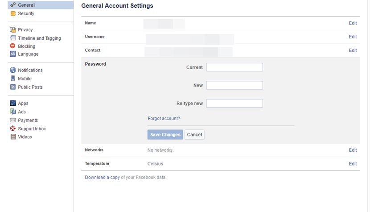The width and height of the screenshot is (379, 212).
Task: Click the Timeline and Tagging icon
Action: (13, 38)
